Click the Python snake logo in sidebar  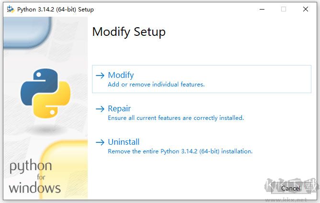point(46,93)
